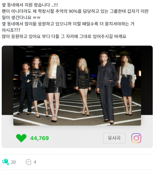Click the cheer count 20
The image size is (157, 171).
click(x=13, y=162)
